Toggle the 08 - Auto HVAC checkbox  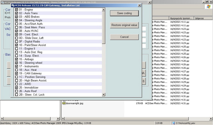point(17,31)
